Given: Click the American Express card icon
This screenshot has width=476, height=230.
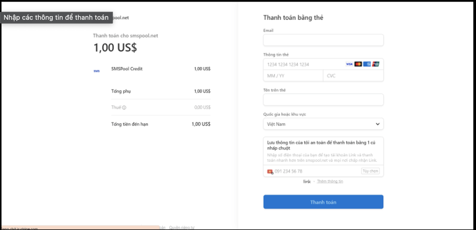Looking at the screenshot, I should [x=367, y=64].
